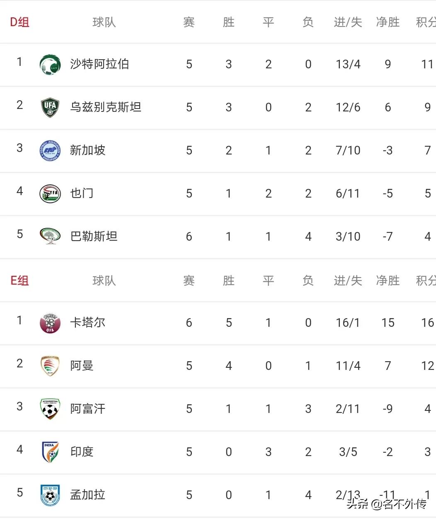Click the 巴勒斯坦 team row name

tap(94, 237)
